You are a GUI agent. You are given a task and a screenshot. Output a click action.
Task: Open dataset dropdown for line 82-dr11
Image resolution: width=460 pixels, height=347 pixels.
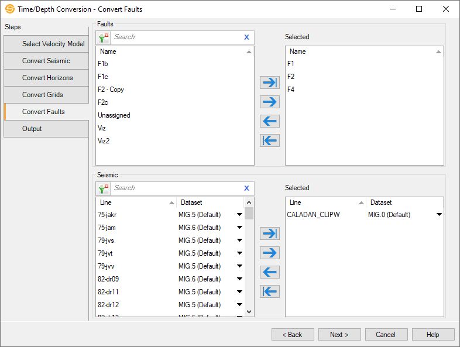239,292
